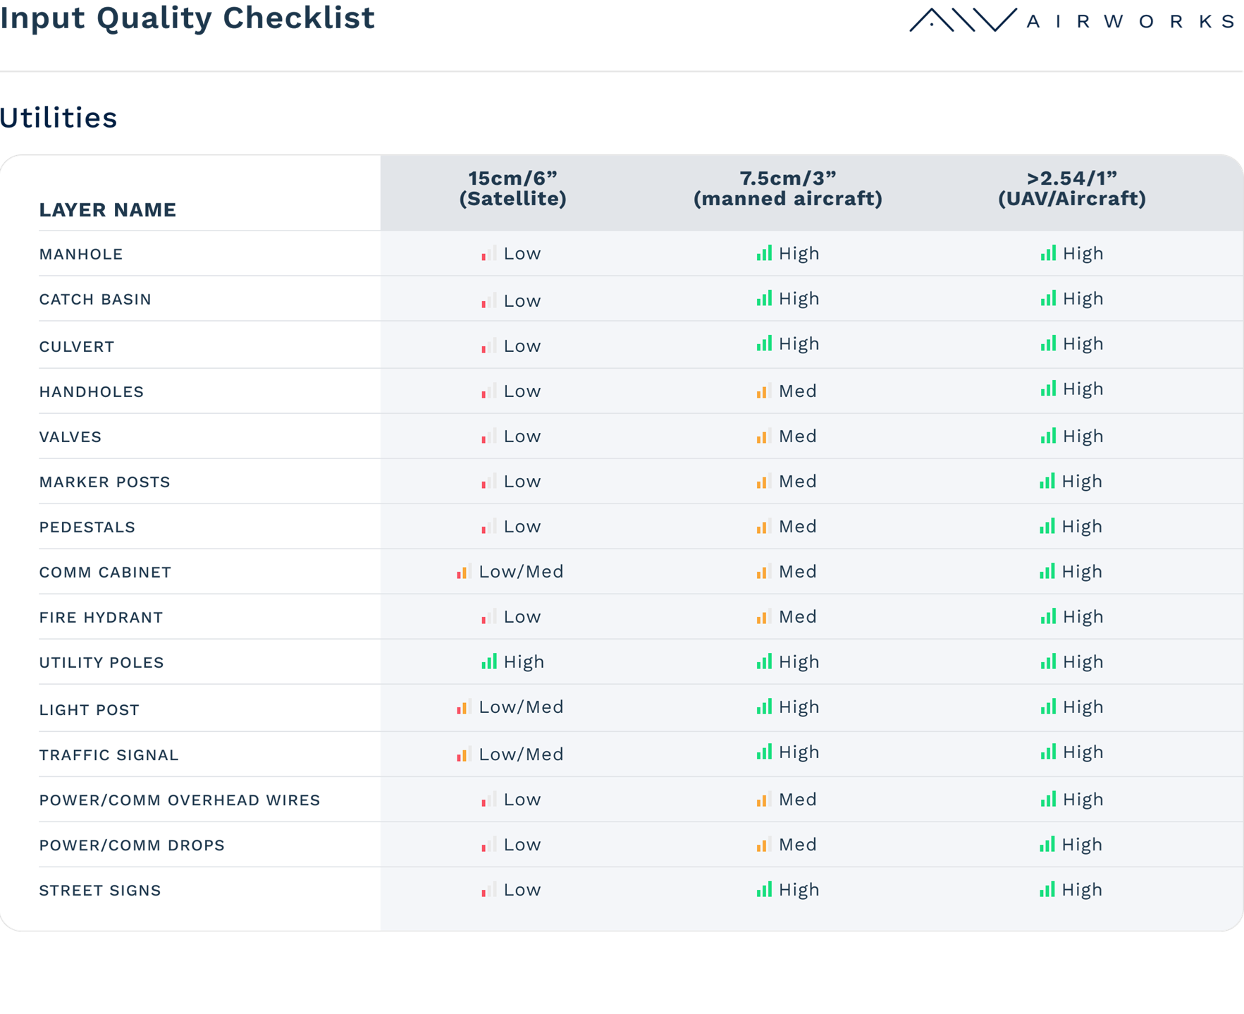The image size is (1244, 1014).
Task: Select the 15cm/6" (Satellite) column header
Action: click(x=512, y=188)
